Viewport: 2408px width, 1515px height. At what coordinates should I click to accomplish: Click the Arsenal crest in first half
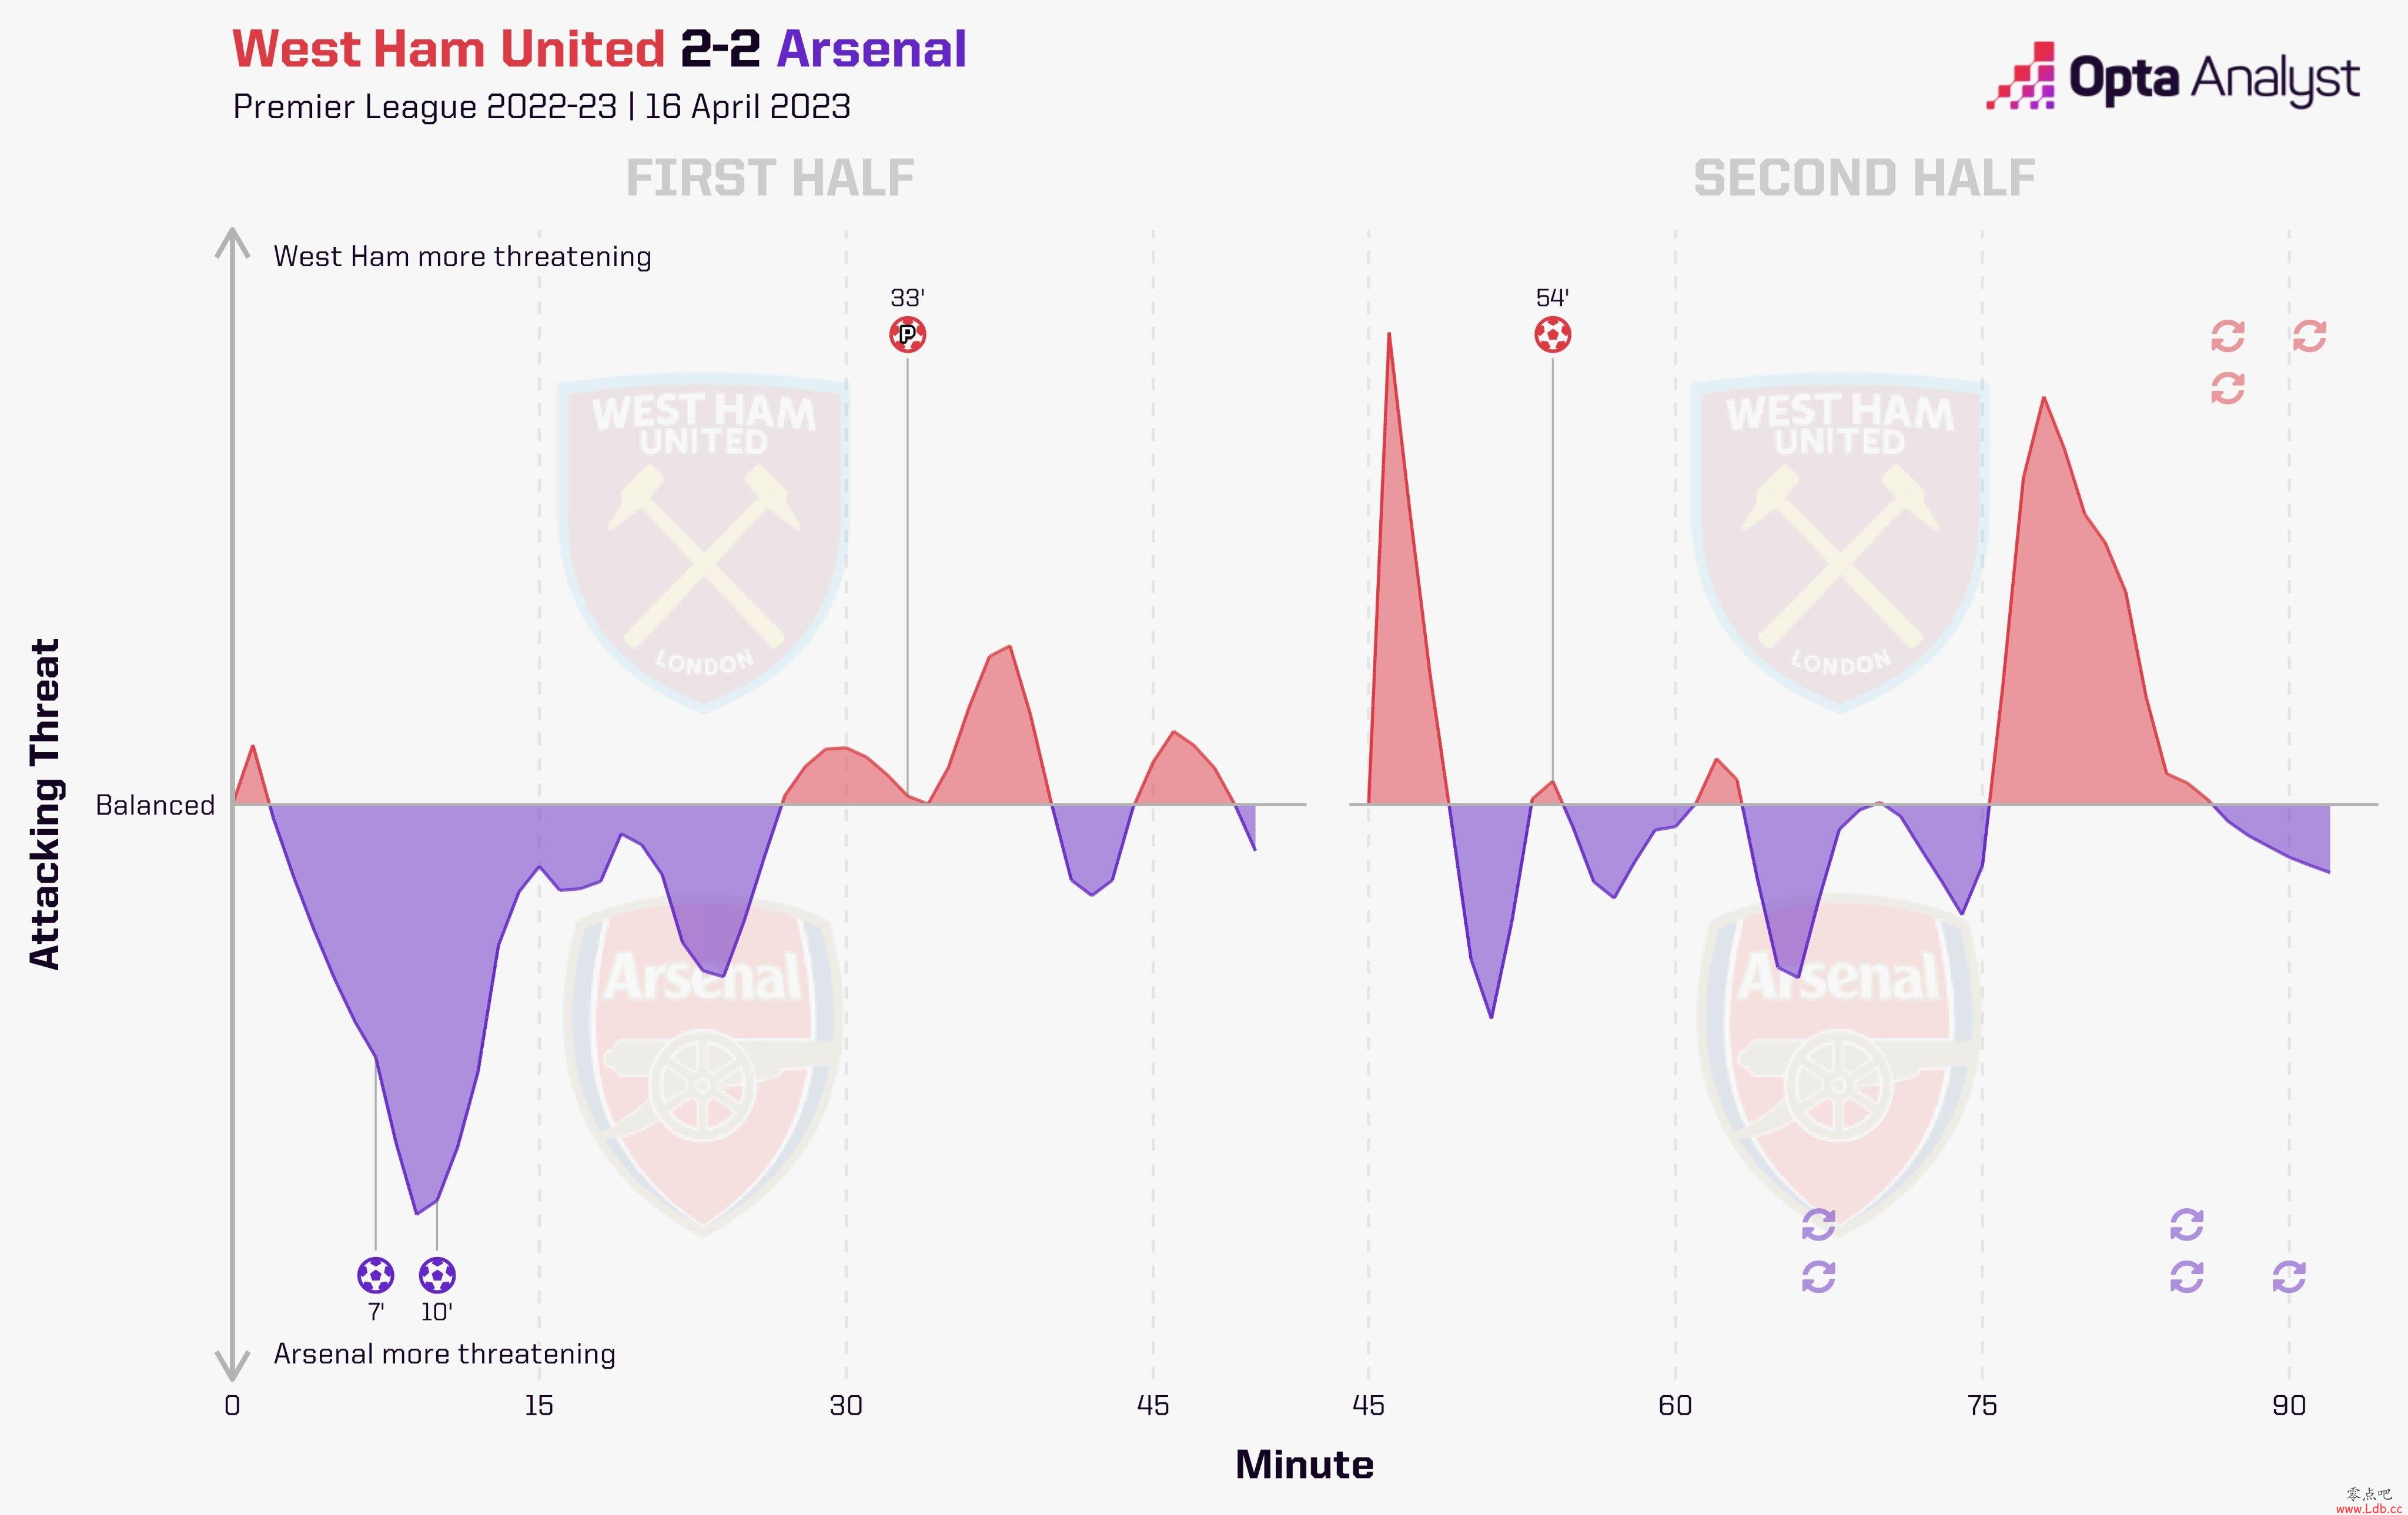click(703, 1064)
